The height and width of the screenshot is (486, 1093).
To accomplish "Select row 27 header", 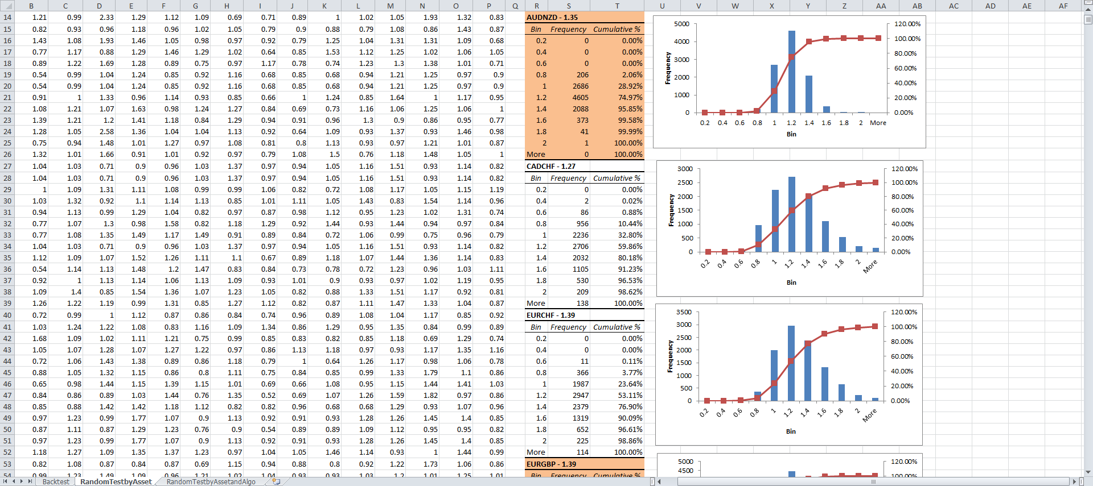I will 7,166.
